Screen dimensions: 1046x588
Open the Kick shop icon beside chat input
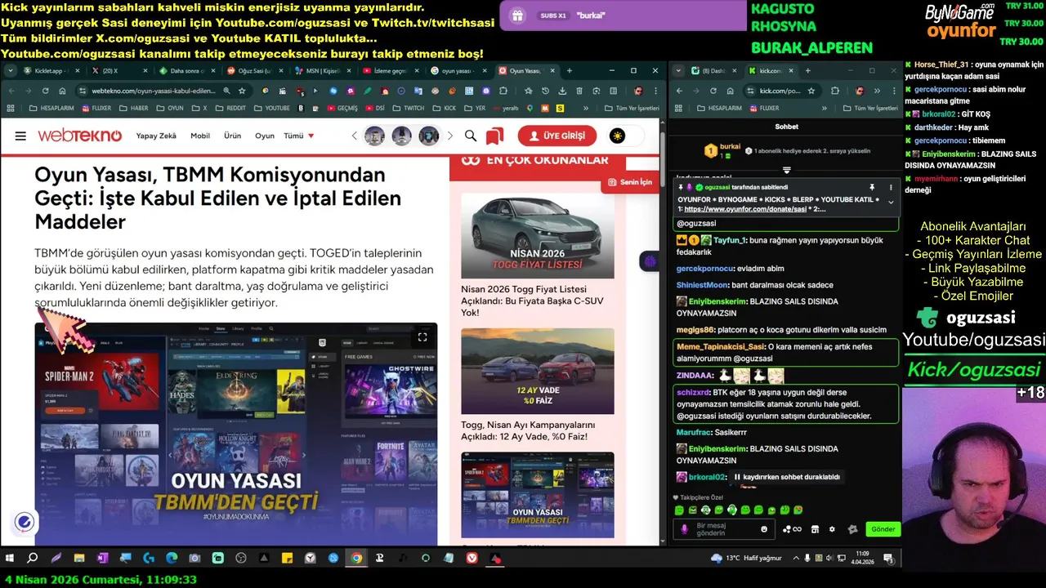tap(815, 529)
